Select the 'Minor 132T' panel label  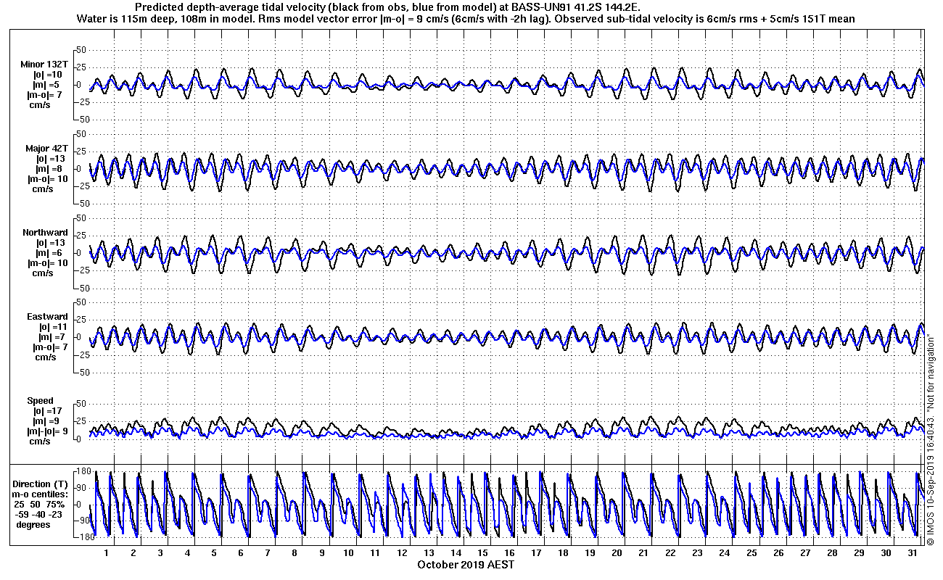coord(44,65)
